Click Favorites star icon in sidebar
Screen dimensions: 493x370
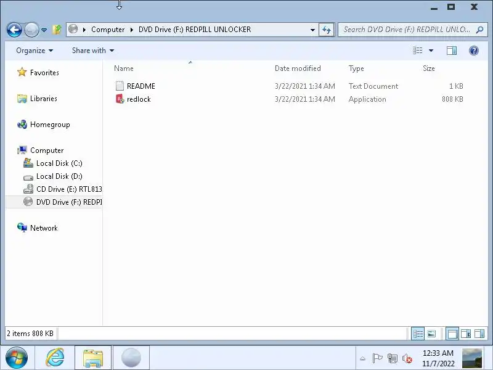coord(22,72)
